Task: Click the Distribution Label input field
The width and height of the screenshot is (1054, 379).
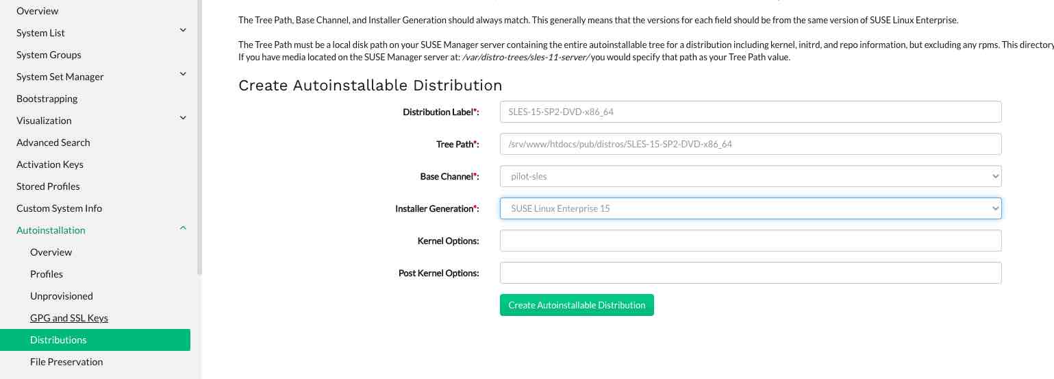Action: click(751, 112)
